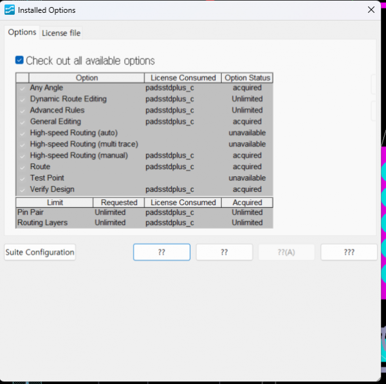Close the Installed Options dialog

click(371, 10)
